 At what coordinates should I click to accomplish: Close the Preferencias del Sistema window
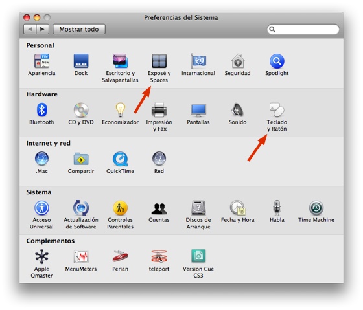coord(27,17)
